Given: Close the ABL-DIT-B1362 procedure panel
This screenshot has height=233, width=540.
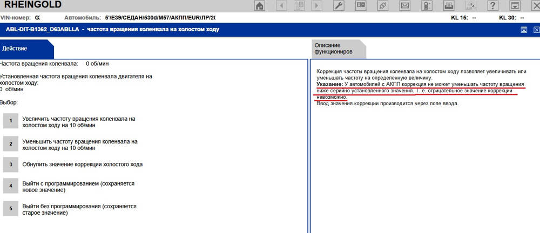Looking at the screenshot, I should (536, 30).
